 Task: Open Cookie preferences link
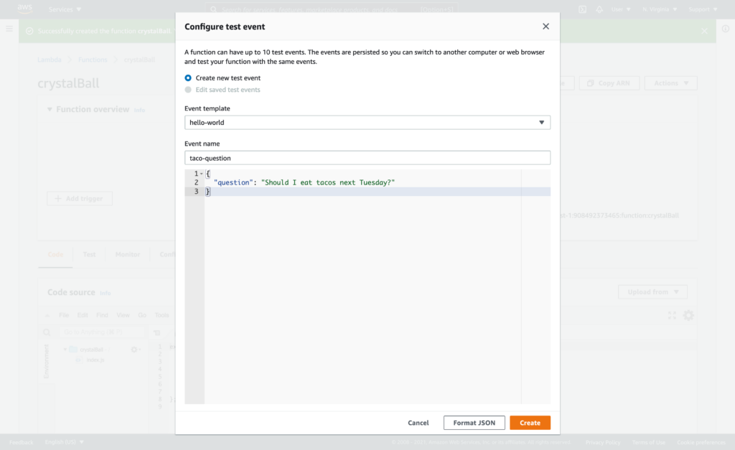pyautogui.click(x=701, y=442)
